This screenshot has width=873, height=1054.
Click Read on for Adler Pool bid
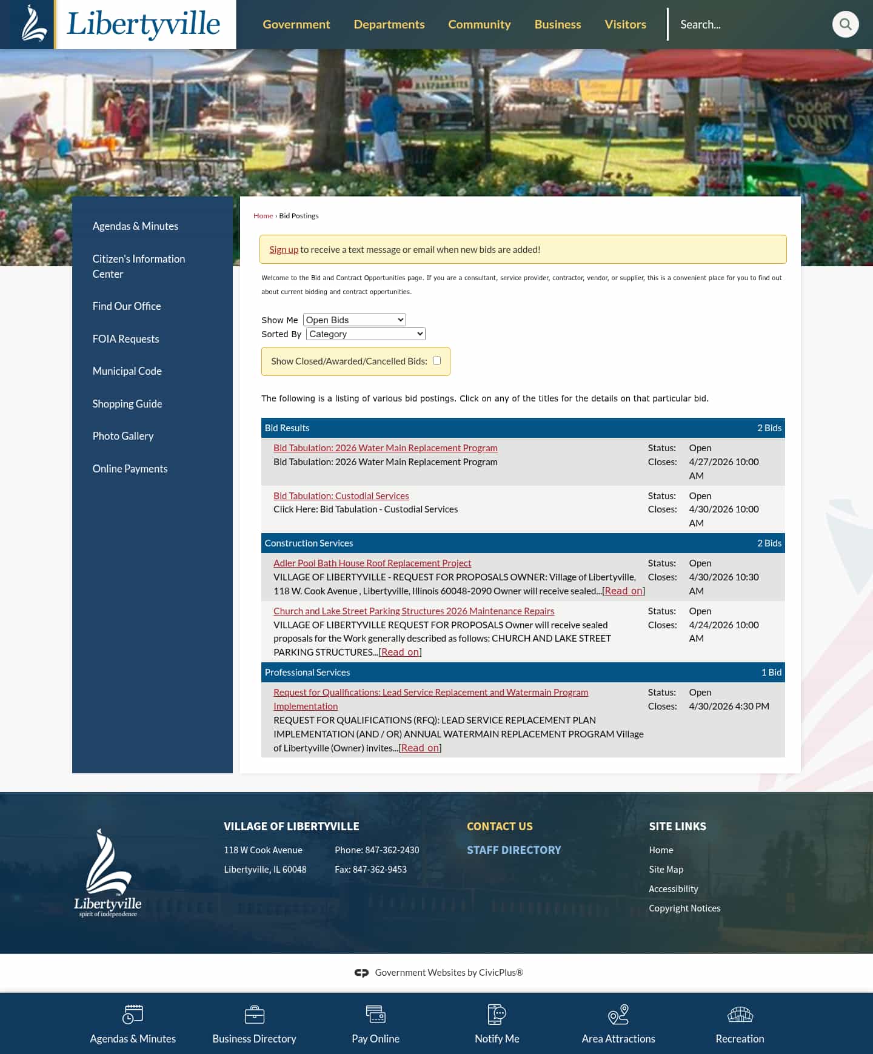623,591
